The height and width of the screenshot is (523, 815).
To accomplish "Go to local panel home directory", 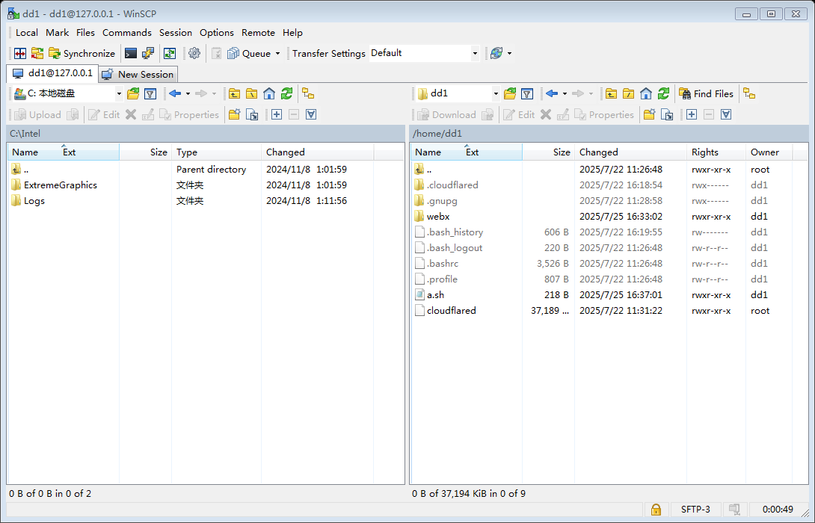I will coord(269,93).
